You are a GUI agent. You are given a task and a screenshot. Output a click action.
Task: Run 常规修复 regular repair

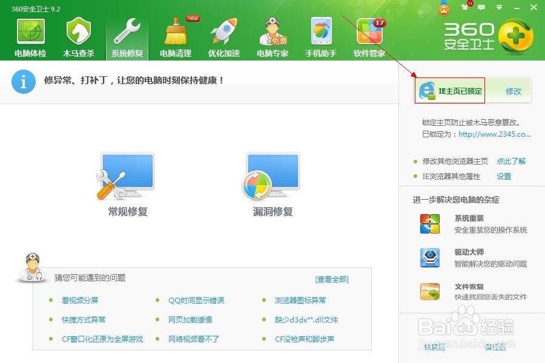pos(127,181)
